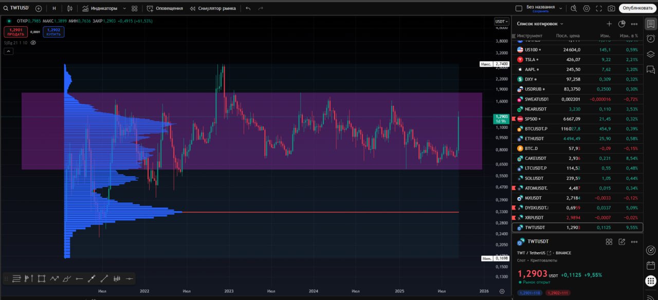
Task: Open the time axis settings gear icon
Action: 502,291
